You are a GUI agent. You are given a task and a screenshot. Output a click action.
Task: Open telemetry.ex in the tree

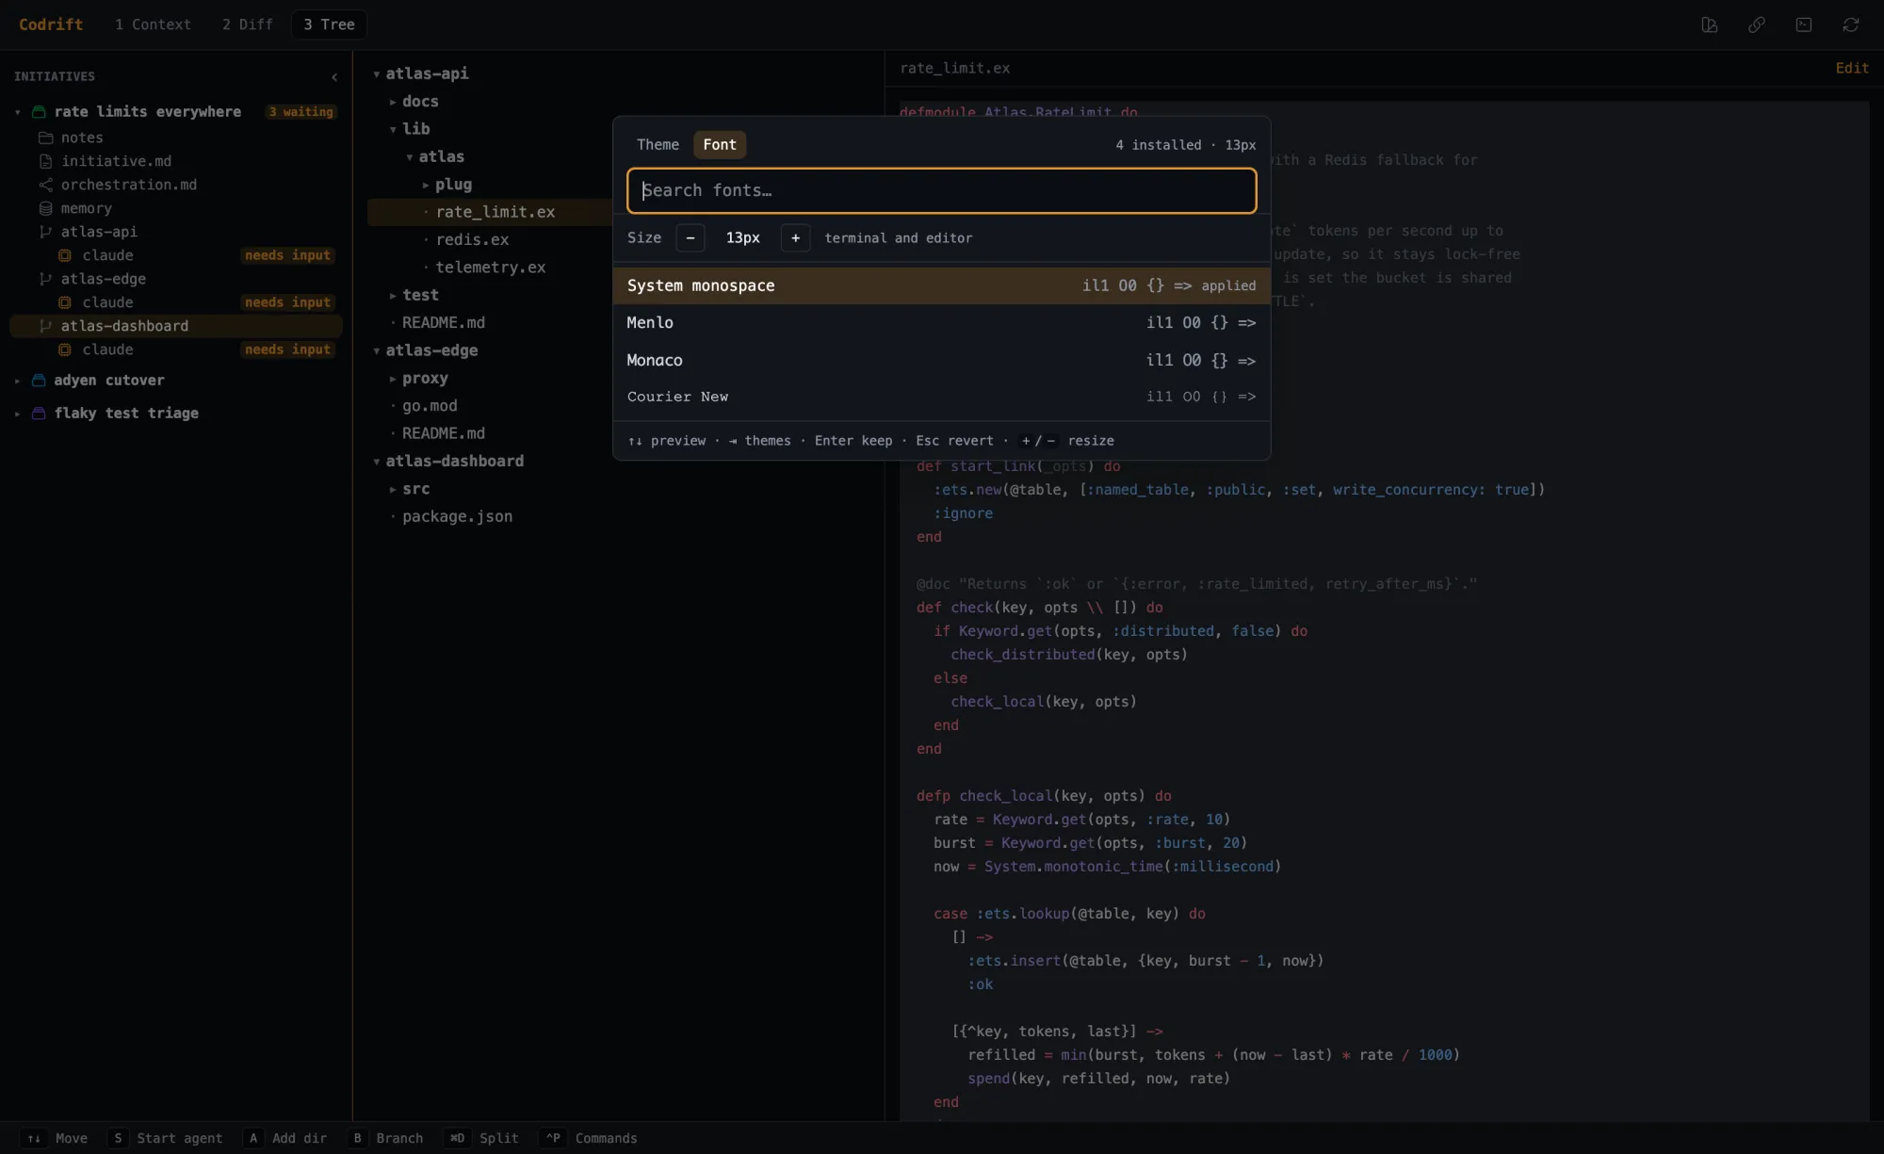[x=491, y=268]
